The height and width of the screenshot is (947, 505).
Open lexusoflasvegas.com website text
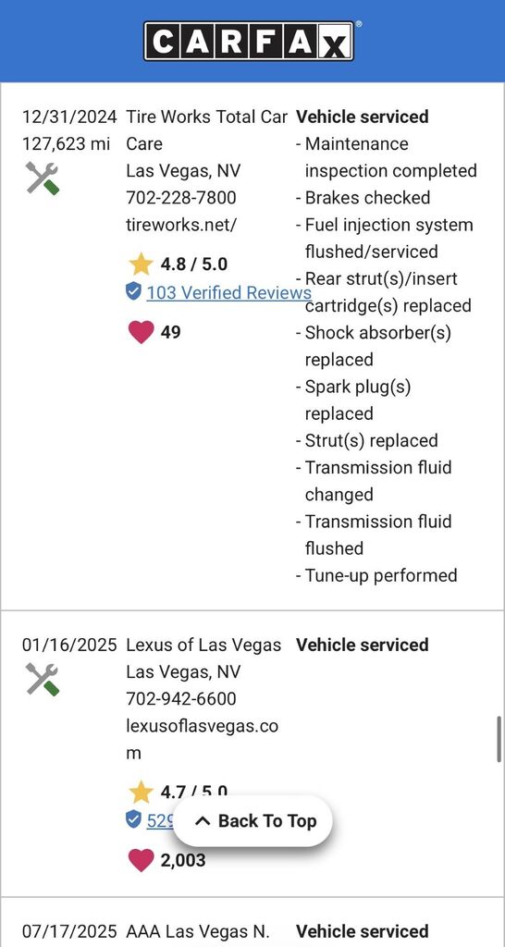point(203,739)
